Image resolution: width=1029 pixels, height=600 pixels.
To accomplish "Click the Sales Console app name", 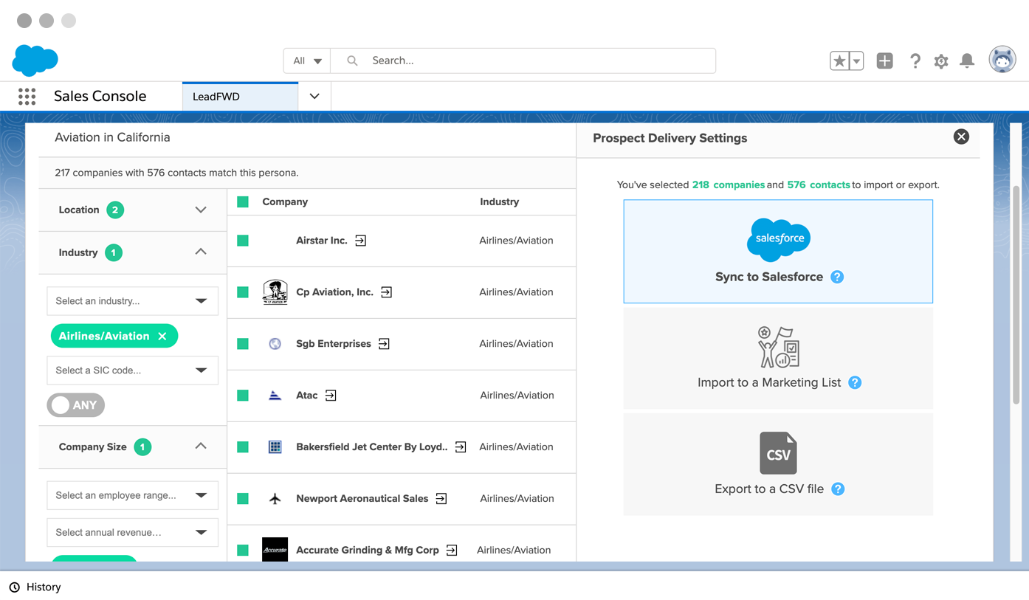I will 100,96.
